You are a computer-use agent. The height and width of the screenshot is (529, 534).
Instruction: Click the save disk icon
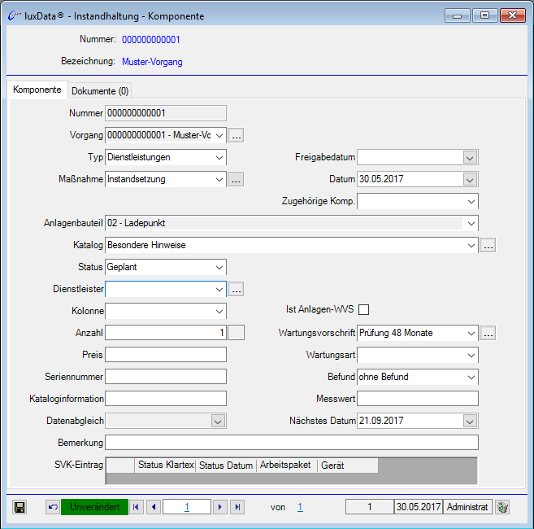(20, 507)
